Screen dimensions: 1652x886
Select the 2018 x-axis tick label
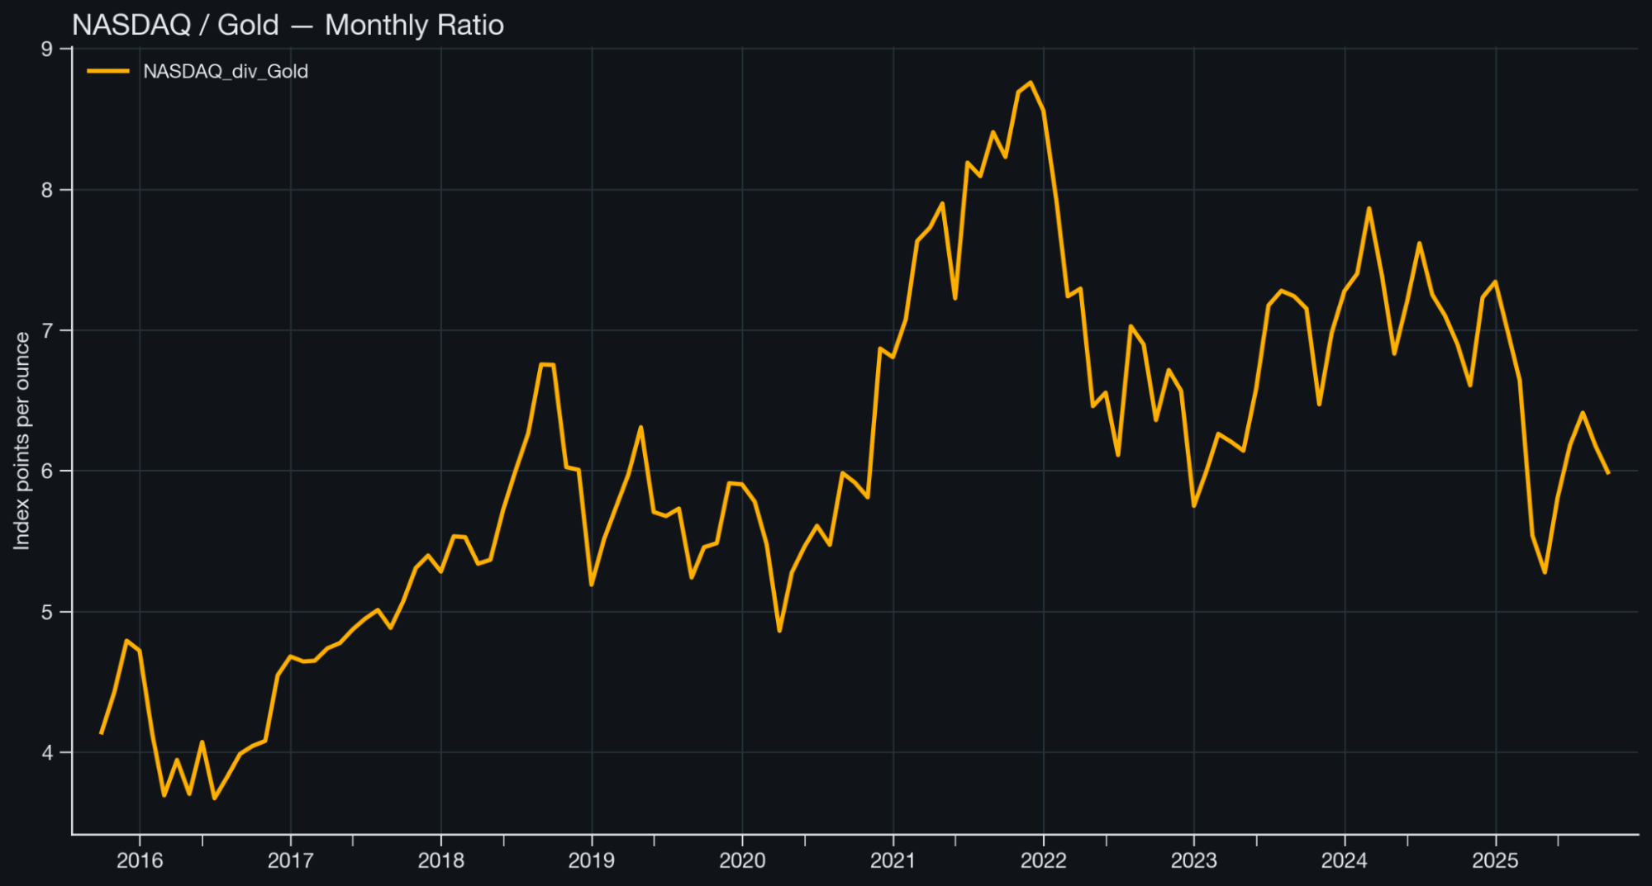440,860
